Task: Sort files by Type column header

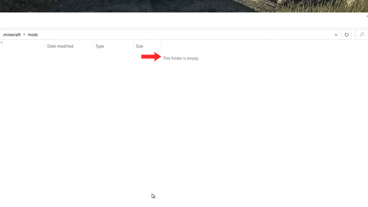Action: point(100,46)
